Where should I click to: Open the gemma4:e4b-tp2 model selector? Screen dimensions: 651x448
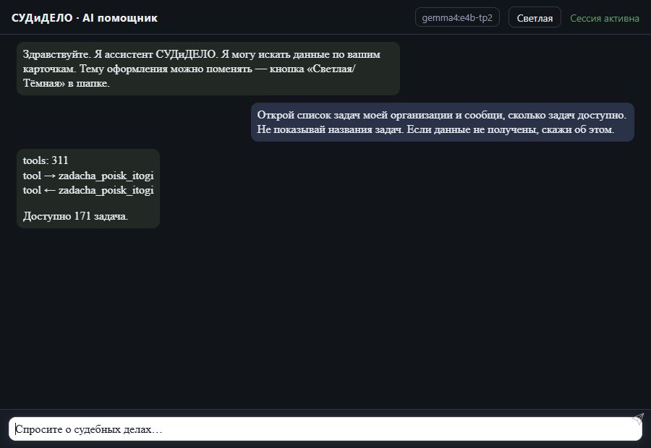(x=457, y=18)
